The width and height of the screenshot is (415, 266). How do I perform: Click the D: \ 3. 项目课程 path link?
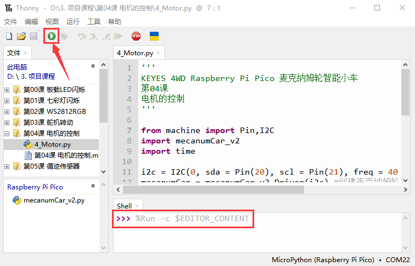coord(31,77)
